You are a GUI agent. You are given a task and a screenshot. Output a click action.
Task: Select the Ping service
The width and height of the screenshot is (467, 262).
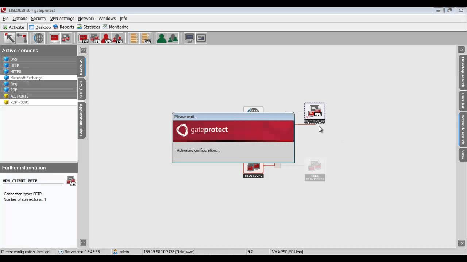(x=39, y=84)
